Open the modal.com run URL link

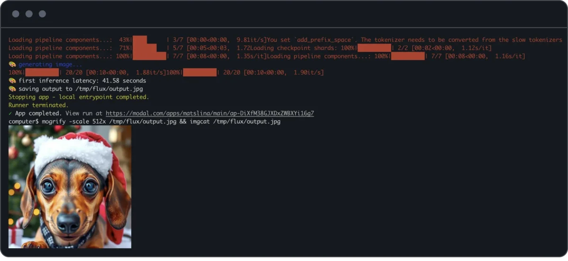[x=210, y=114]
